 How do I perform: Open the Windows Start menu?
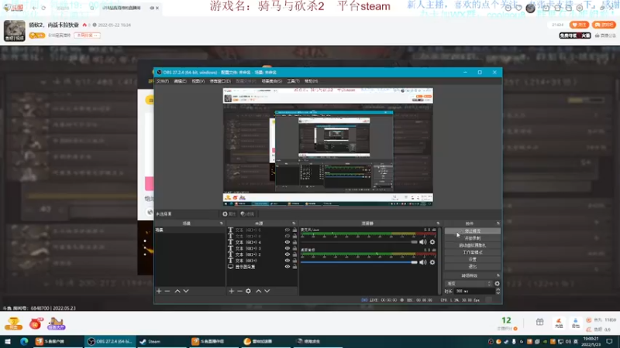tap(8, 341)
